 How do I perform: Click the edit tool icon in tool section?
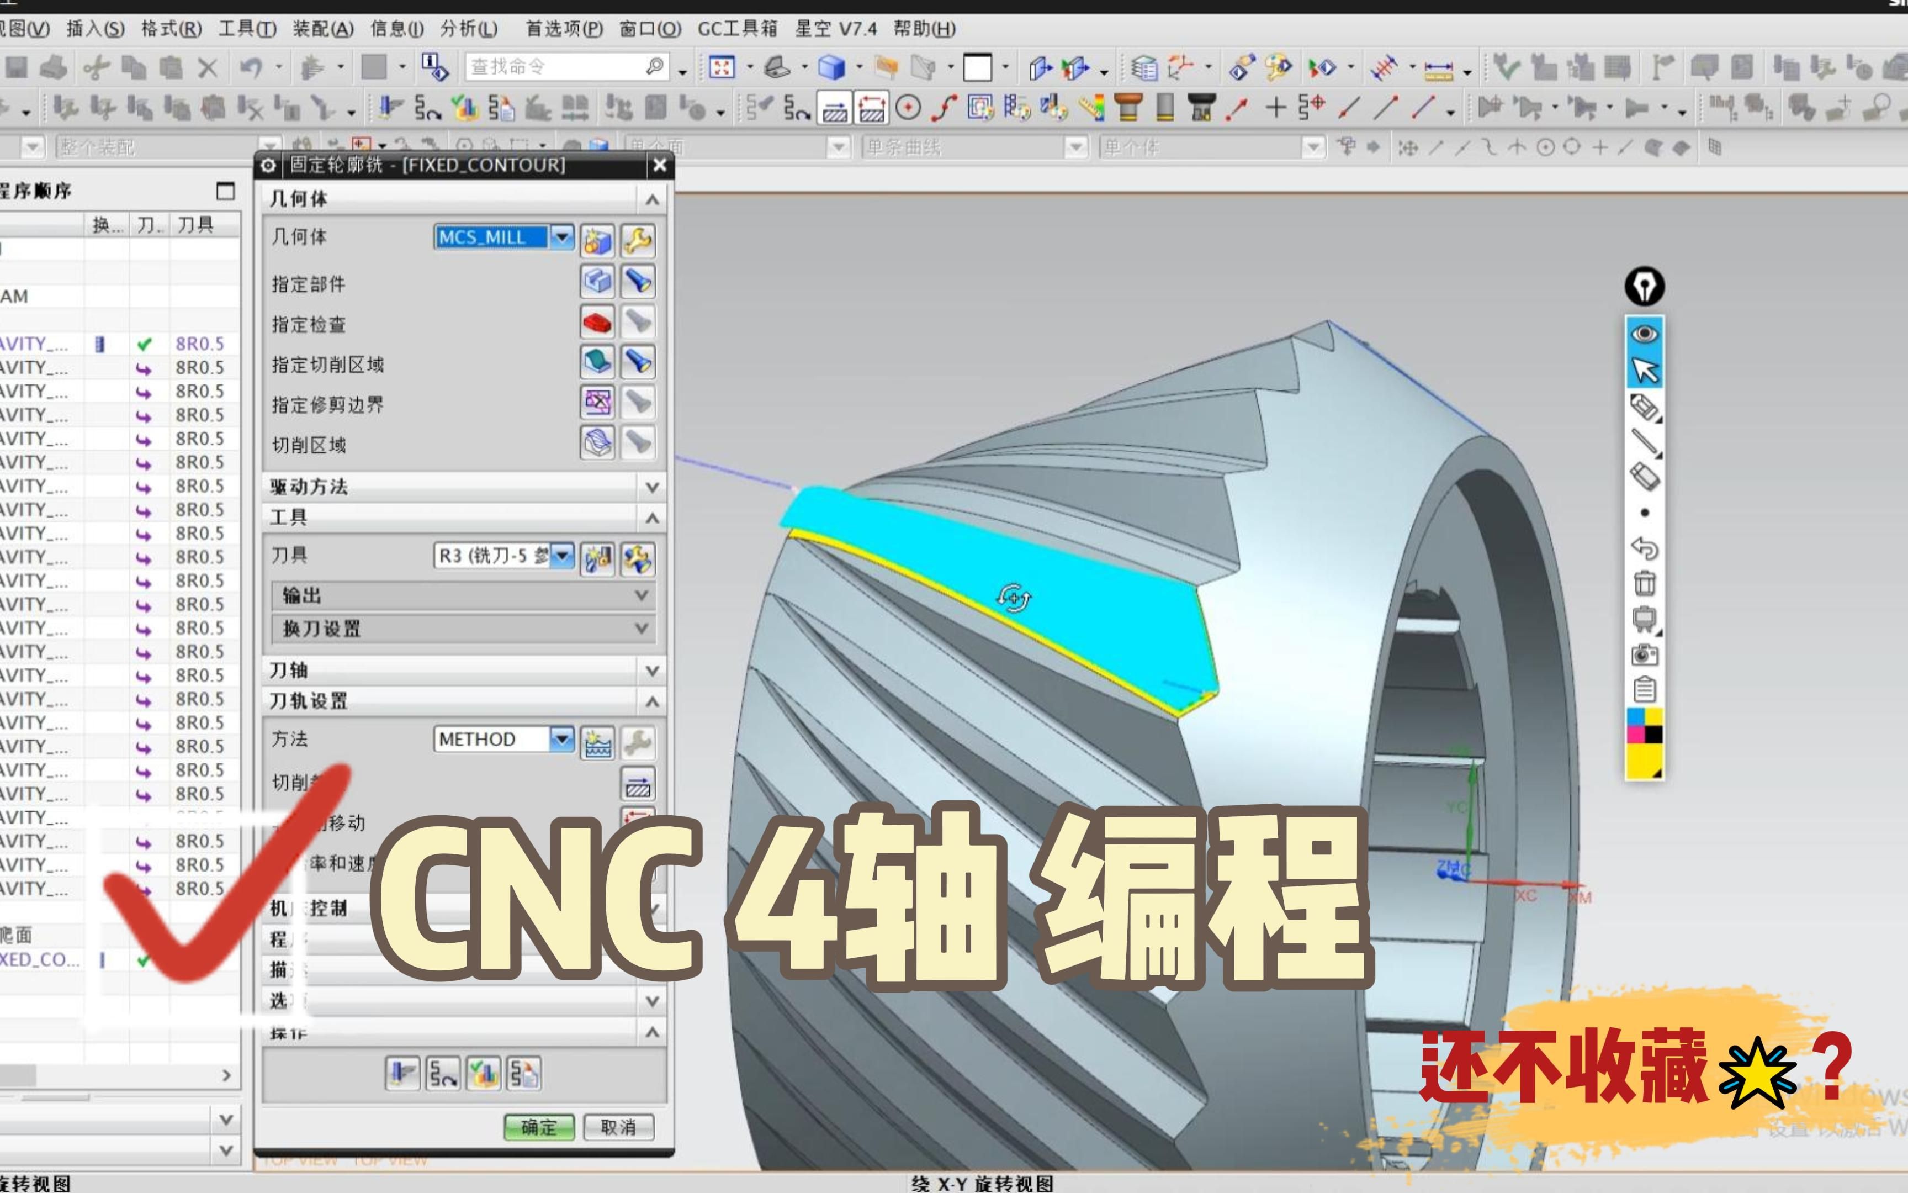(x=637, y=558)
